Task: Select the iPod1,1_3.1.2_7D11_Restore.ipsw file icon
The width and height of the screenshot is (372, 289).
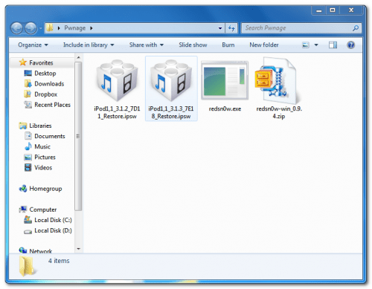Action: point(117,80)
